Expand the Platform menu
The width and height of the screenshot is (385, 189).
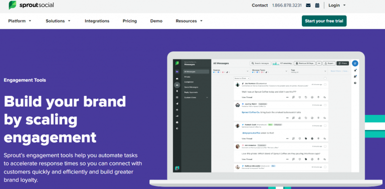[20, 21]
